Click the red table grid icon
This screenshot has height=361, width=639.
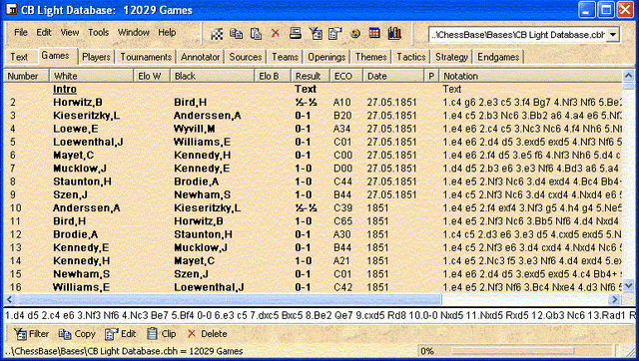374,33
